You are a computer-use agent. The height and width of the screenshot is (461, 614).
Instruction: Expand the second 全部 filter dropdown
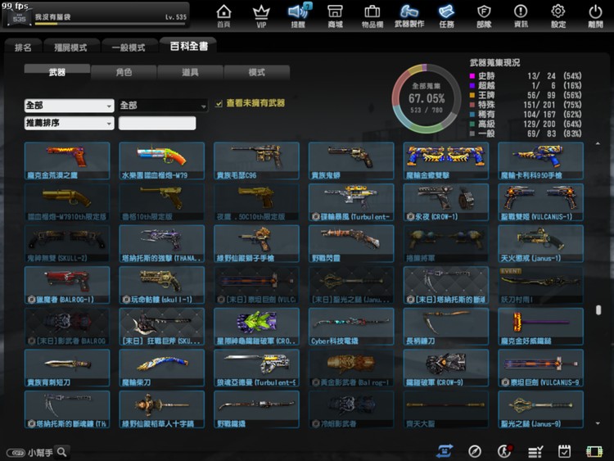point(164,106)
